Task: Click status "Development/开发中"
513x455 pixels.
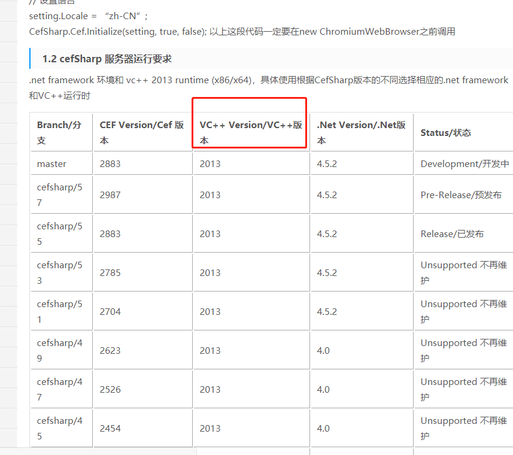Action: pyautogui.click(x=463, y=163)
